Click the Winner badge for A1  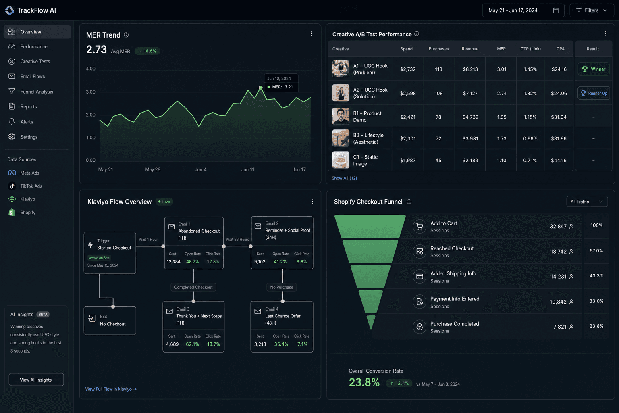[x=594, y=69]
